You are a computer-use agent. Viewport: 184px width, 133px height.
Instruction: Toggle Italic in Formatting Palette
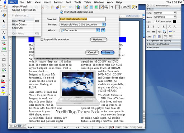[154, 27]
